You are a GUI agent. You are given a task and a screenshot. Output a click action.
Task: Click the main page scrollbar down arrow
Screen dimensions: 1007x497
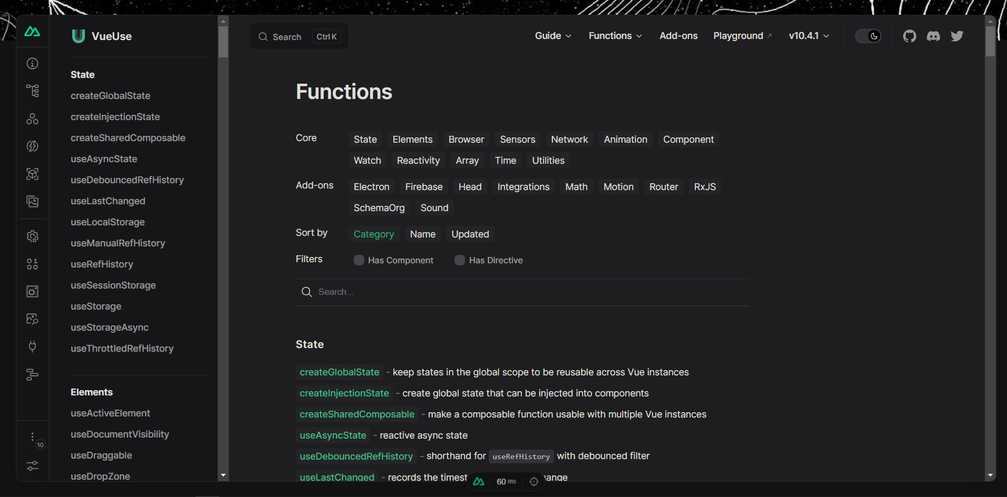coord(990,475)
